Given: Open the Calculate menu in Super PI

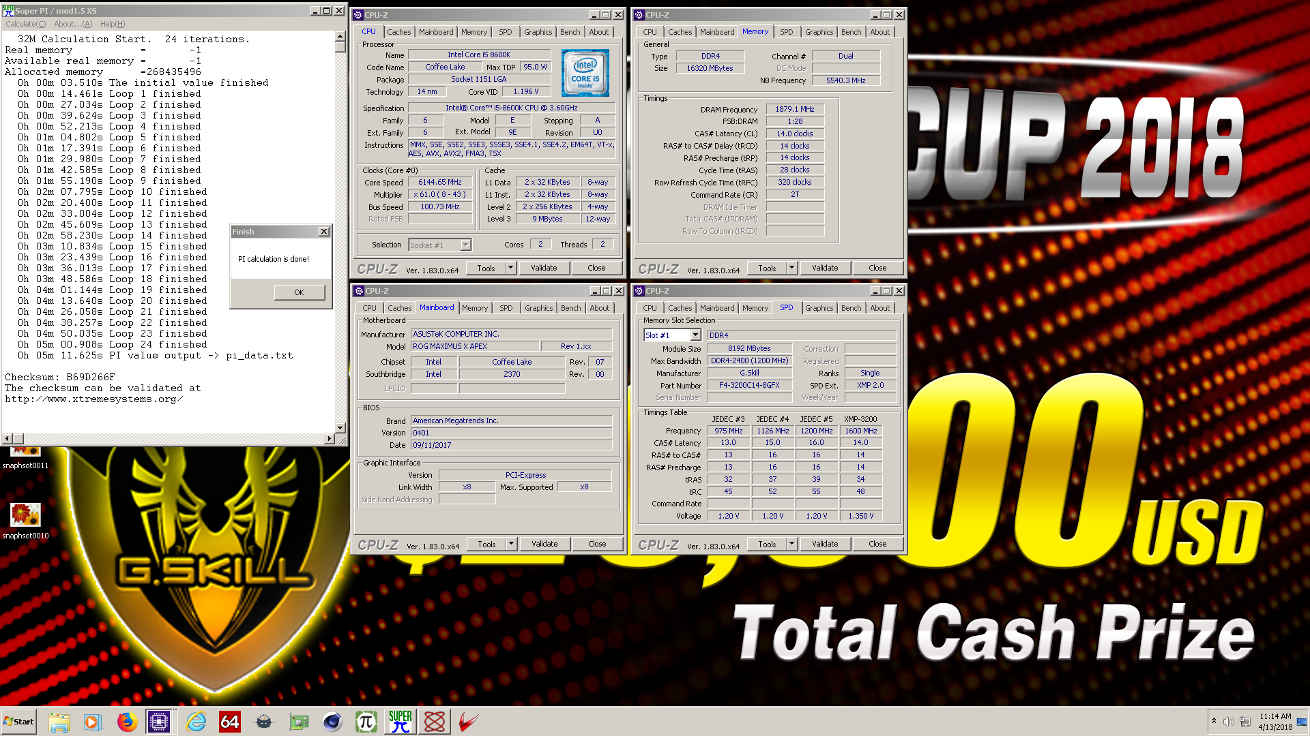Looking at the screenshot, I should coord(26,24).
